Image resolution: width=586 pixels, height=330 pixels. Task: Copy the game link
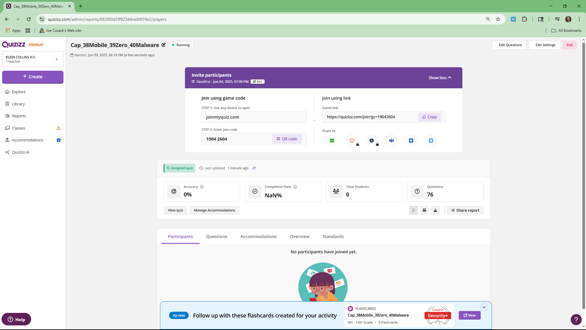pyautogui.click(x=429, y=117)
